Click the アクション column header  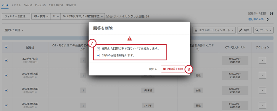(262, 47)
